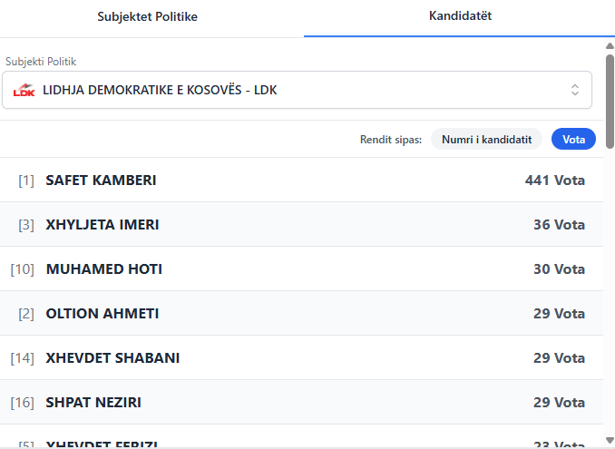The image size is (615, 449).
Task: Click candidate number [16] label
Action: click(23, 403)
